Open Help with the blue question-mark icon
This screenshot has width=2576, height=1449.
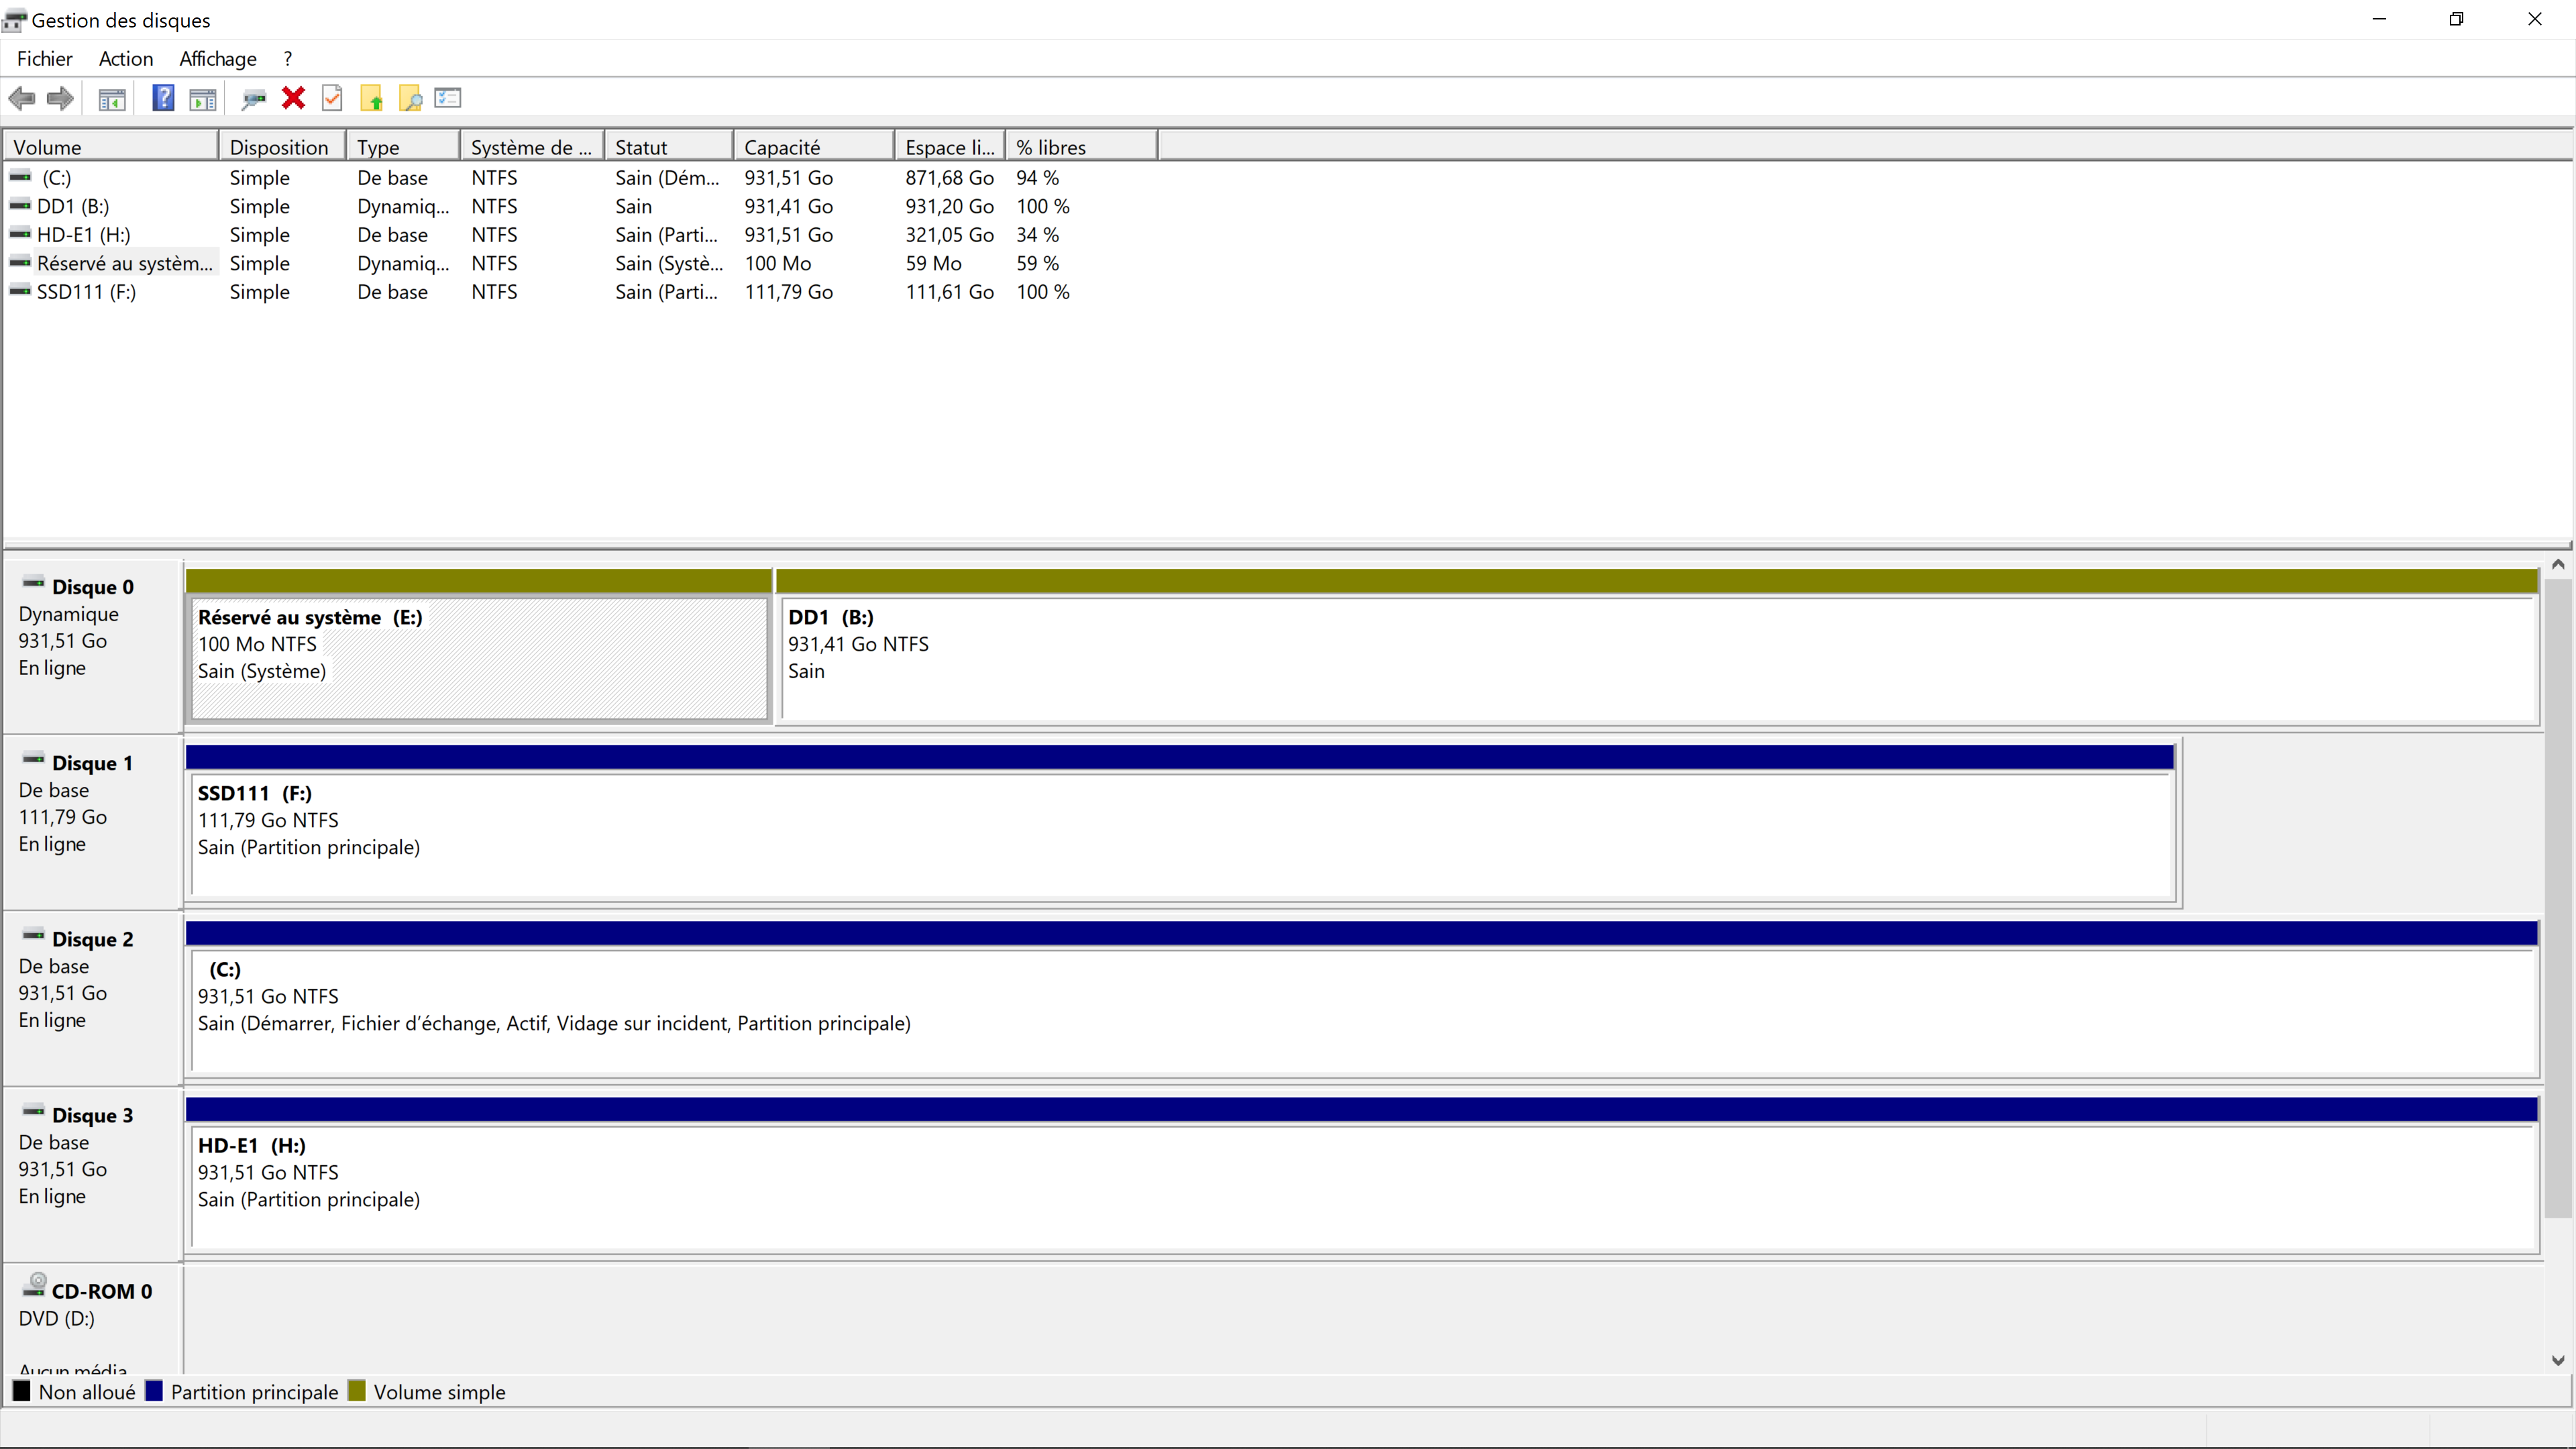coord(163,98)
